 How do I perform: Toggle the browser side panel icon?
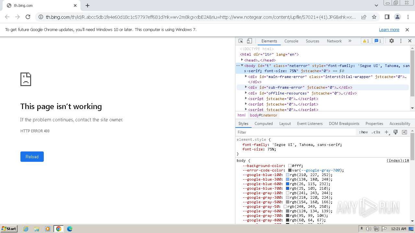[x=387, y=17]
